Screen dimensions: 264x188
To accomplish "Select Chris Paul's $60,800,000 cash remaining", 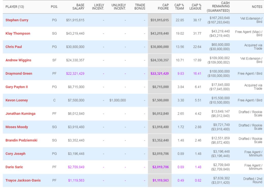I will [221, 45].
